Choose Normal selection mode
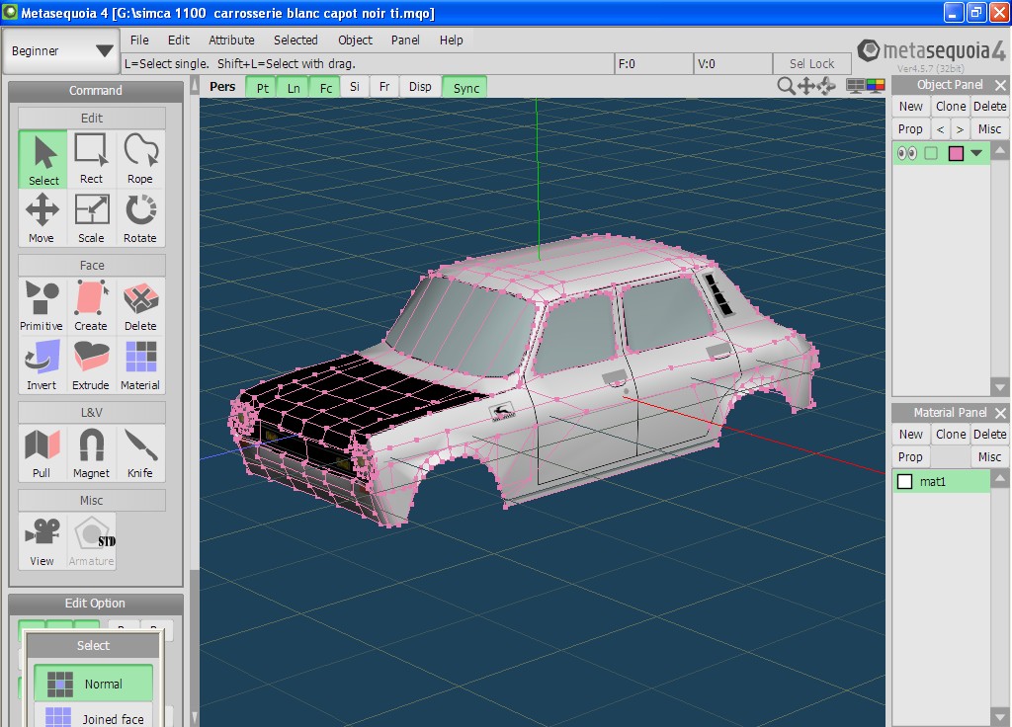The image size is (1012, 727). [x=93, y=684]
